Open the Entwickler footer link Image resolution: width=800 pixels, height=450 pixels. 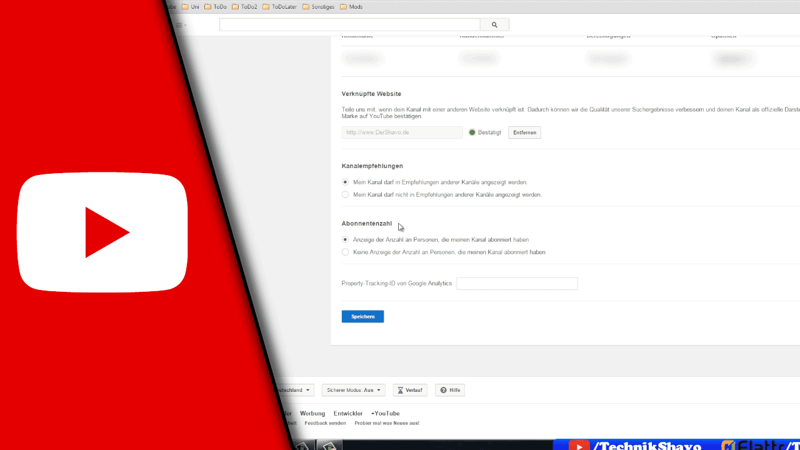(348, 413)
